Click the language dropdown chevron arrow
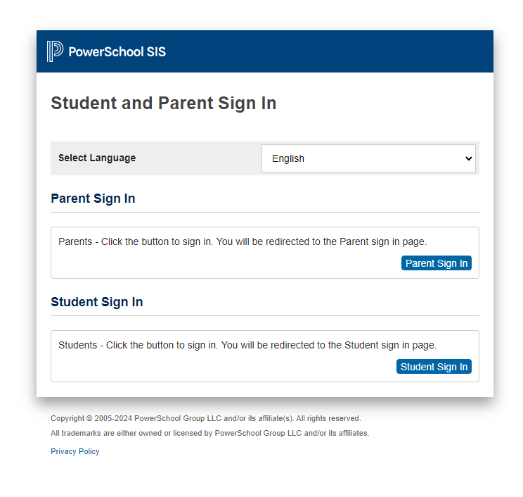523x497 pixels. (470, 158)
